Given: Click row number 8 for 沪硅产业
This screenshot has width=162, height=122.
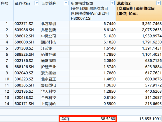Looking at the screenshot, I should click(x=7, y=67).
